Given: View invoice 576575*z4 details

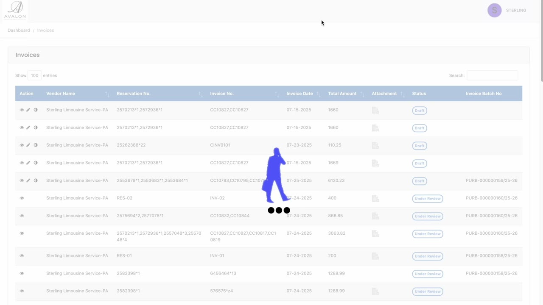Looking at the screenshot, I should click(22, 291).
